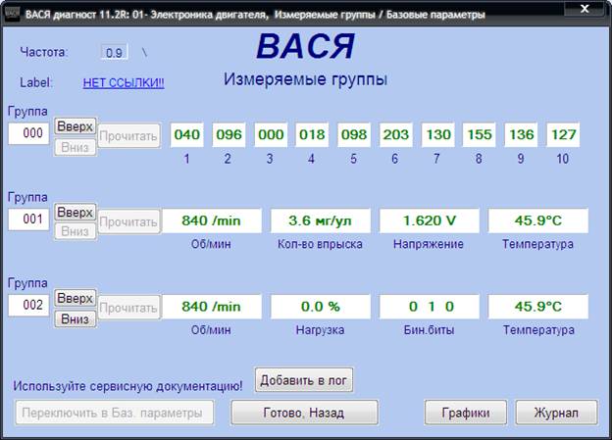Image resolution: width=612 pixels, height=440 pixels.
Task: Click Прочитать button for group 002
Action: point(128,308)
